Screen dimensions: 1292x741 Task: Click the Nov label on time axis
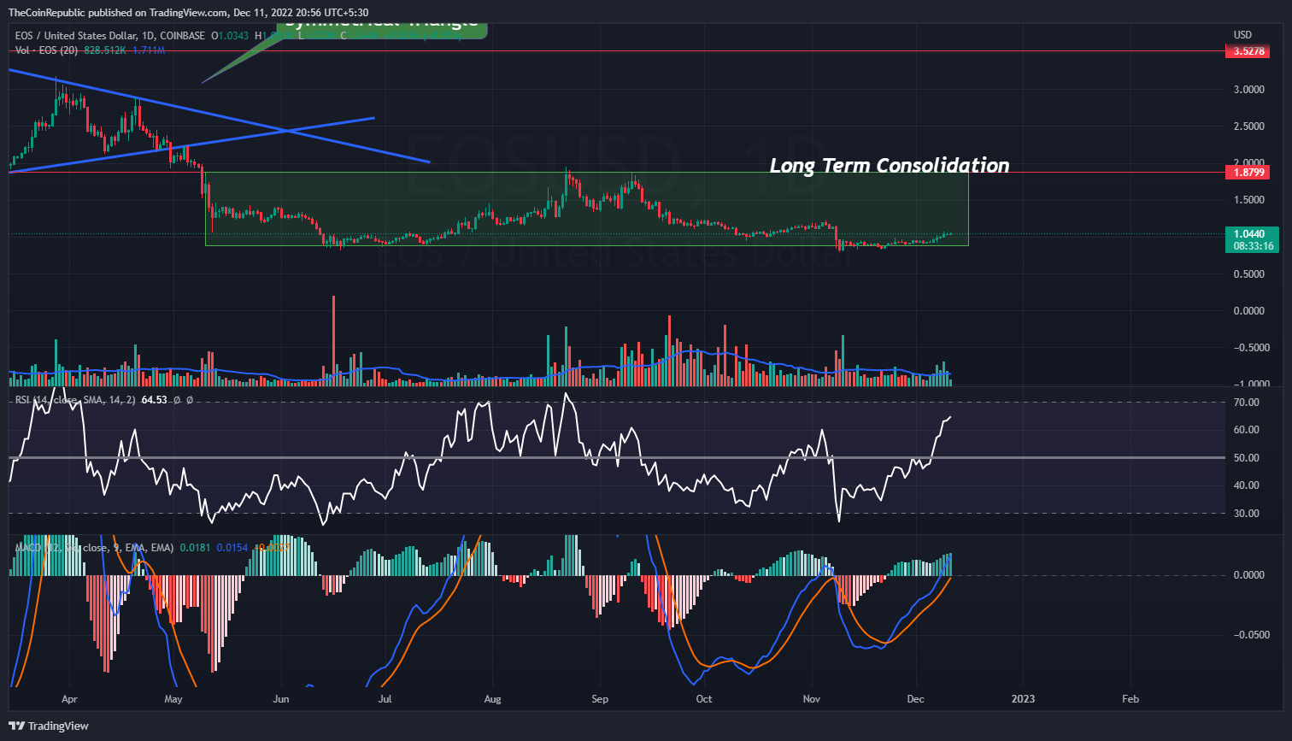click(812, 699)
